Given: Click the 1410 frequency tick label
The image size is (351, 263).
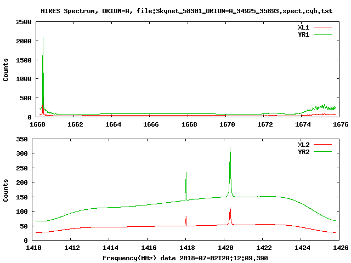Looking at the screenshot, I should coord(33,248).
